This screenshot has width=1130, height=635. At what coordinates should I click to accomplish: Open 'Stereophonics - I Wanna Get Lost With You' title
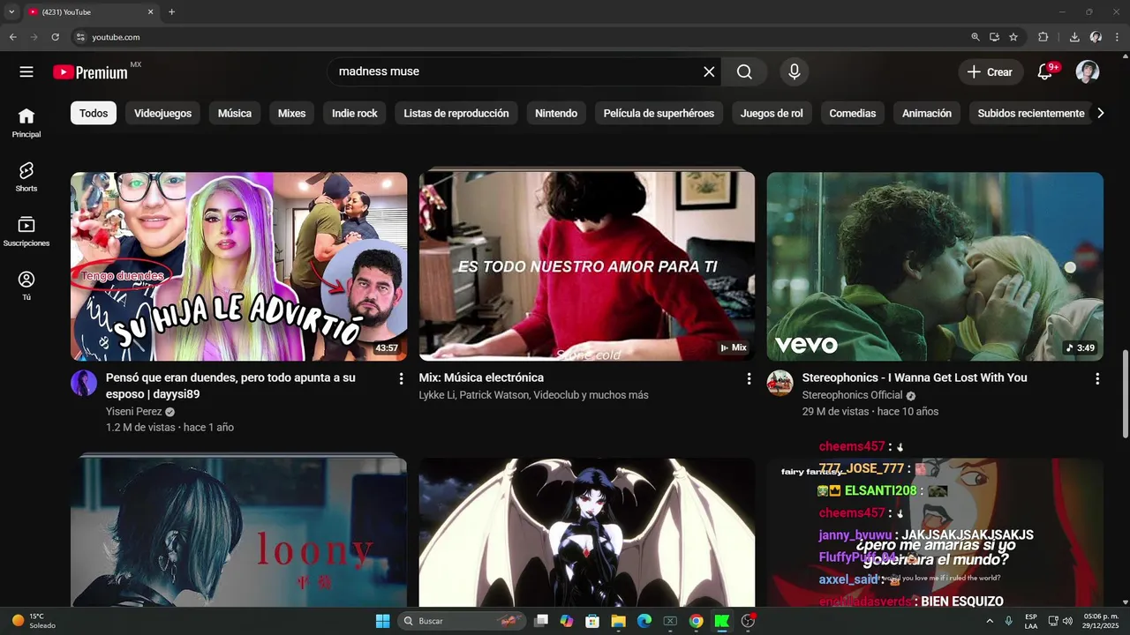(915, 377)
